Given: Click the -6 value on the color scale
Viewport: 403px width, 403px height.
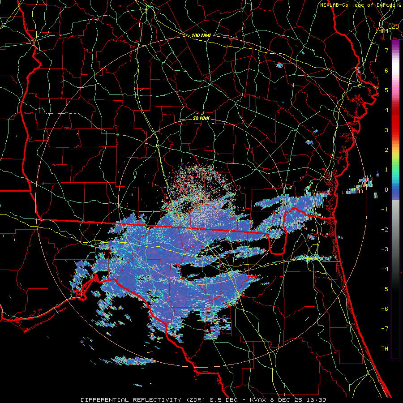Looking at the screenshot, I should 385,309.
